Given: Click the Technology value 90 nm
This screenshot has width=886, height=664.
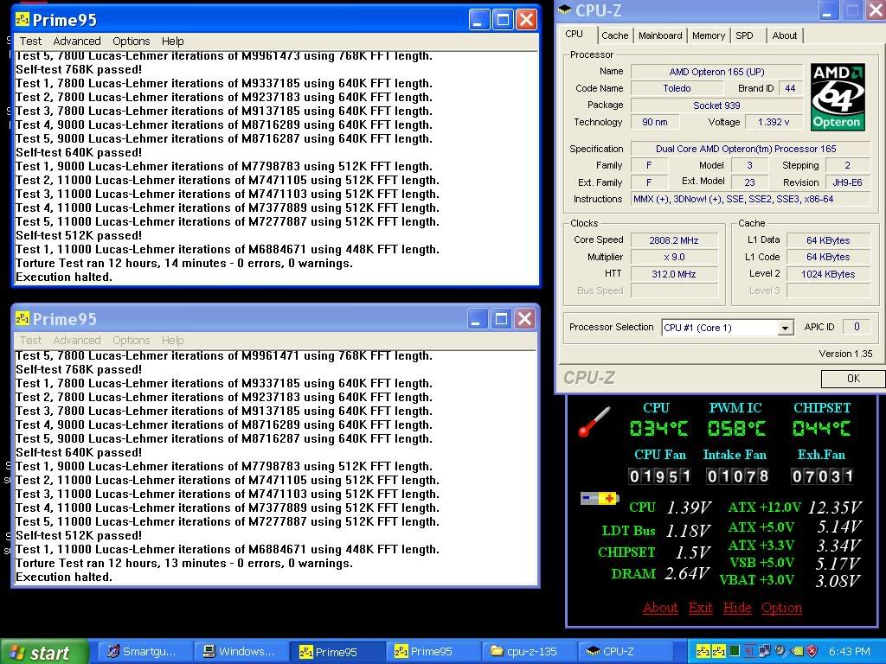Looking at the screenshot, I should click(x=655, y=122).
